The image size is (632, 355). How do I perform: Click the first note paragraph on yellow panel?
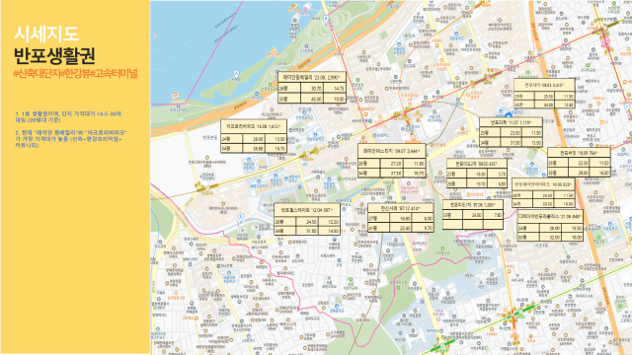[68, 116]
